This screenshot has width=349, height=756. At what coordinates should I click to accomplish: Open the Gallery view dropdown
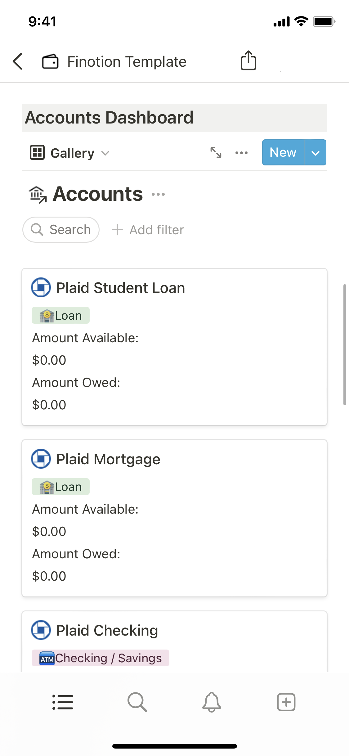(69, 153)
